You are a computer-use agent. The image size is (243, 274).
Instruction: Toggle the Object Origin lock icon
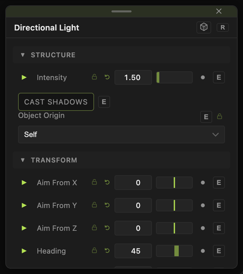pyautogui.click(x=220, y=116)
